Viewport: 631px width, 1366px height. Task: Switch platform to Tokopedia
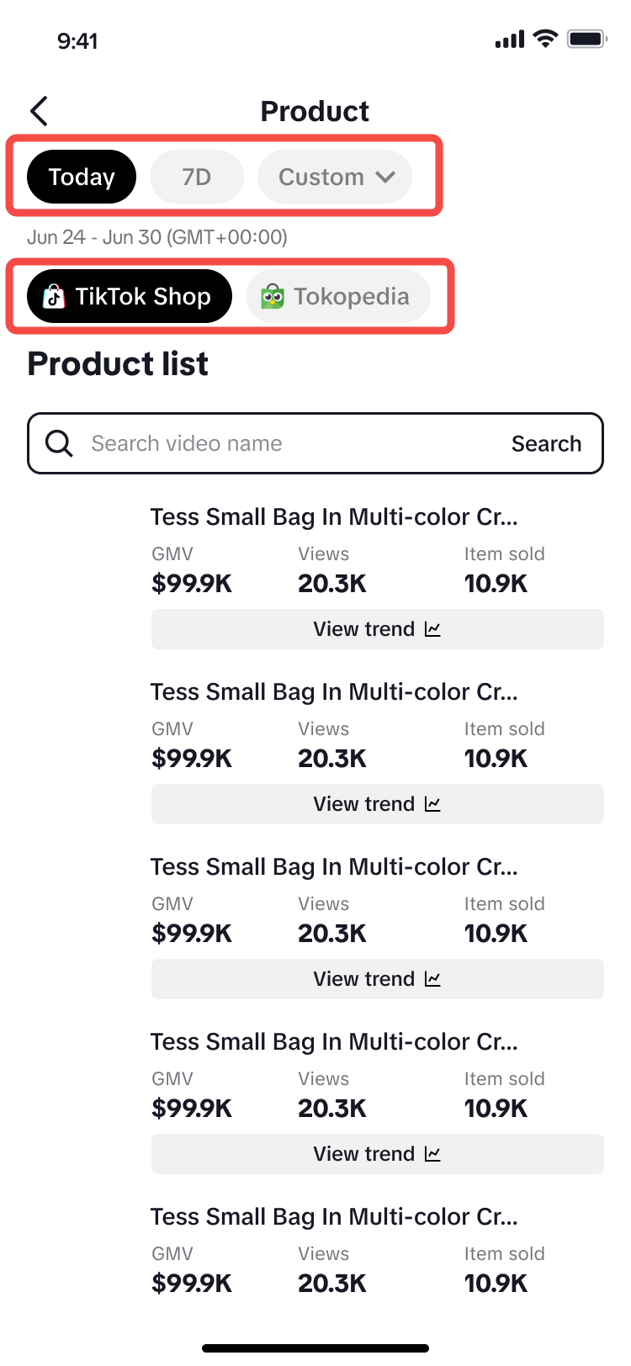(338, 296)
